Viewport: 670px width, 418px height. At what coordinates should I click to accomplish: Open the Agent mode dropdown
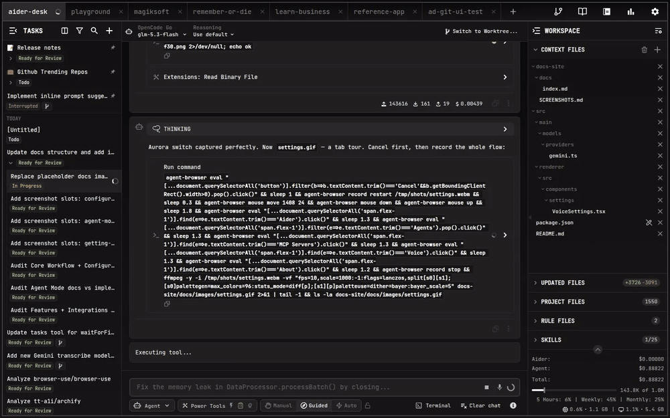(151, 406)
